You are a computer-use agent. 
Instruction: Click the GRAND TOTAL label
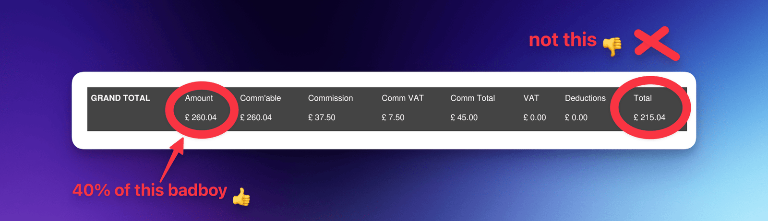(x=120, y=98)
